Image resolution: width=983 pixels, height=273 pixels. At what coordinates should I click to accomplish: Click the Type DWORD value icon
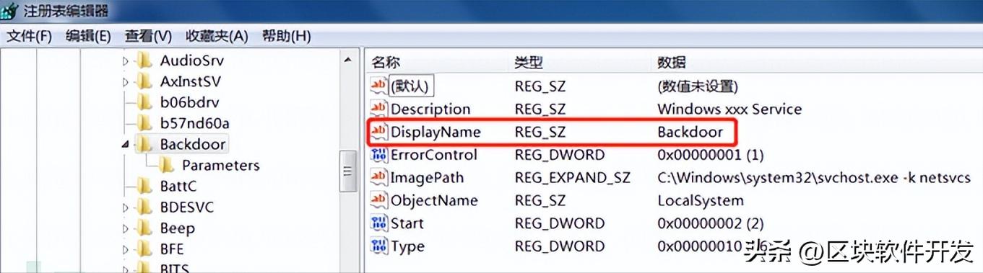tap(379, 246)
